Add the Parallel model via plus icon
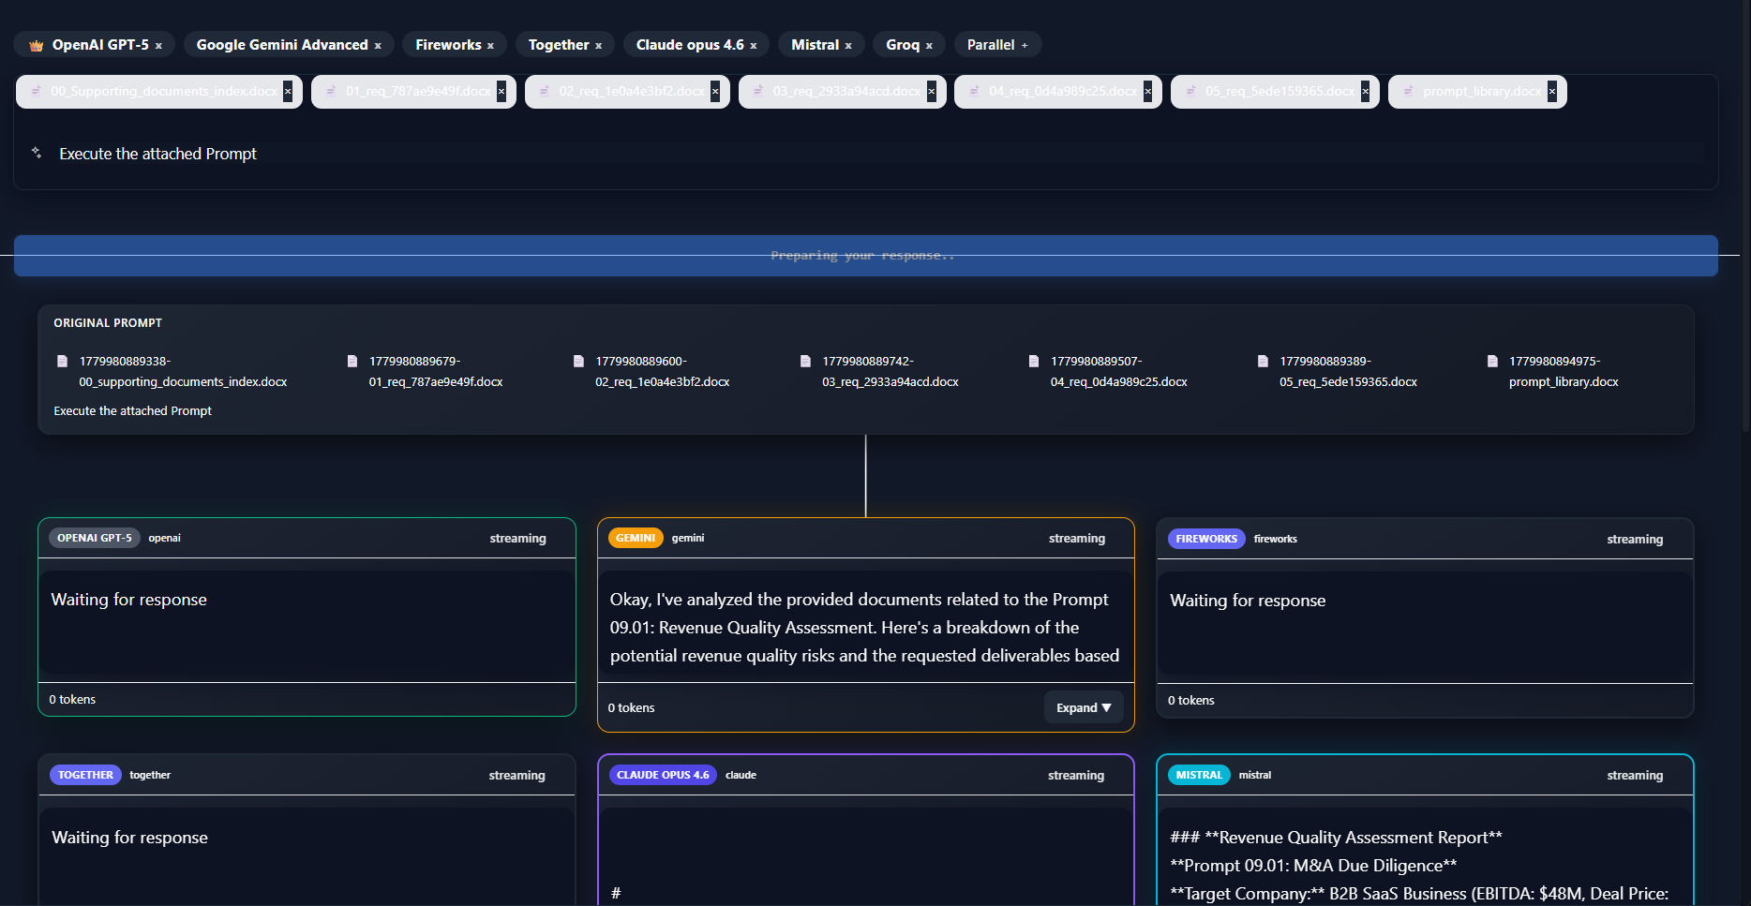Image resolution: width=1751 pixels, height=906 pixels. coord(1025,45)
